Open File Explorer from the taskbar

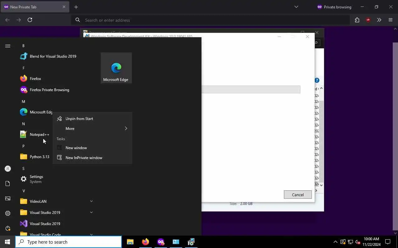coord(130,242)
